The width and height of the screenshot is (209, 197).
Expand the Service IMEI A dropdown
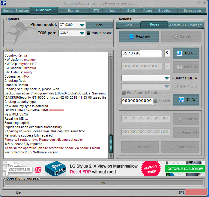[x=167, y=78]
